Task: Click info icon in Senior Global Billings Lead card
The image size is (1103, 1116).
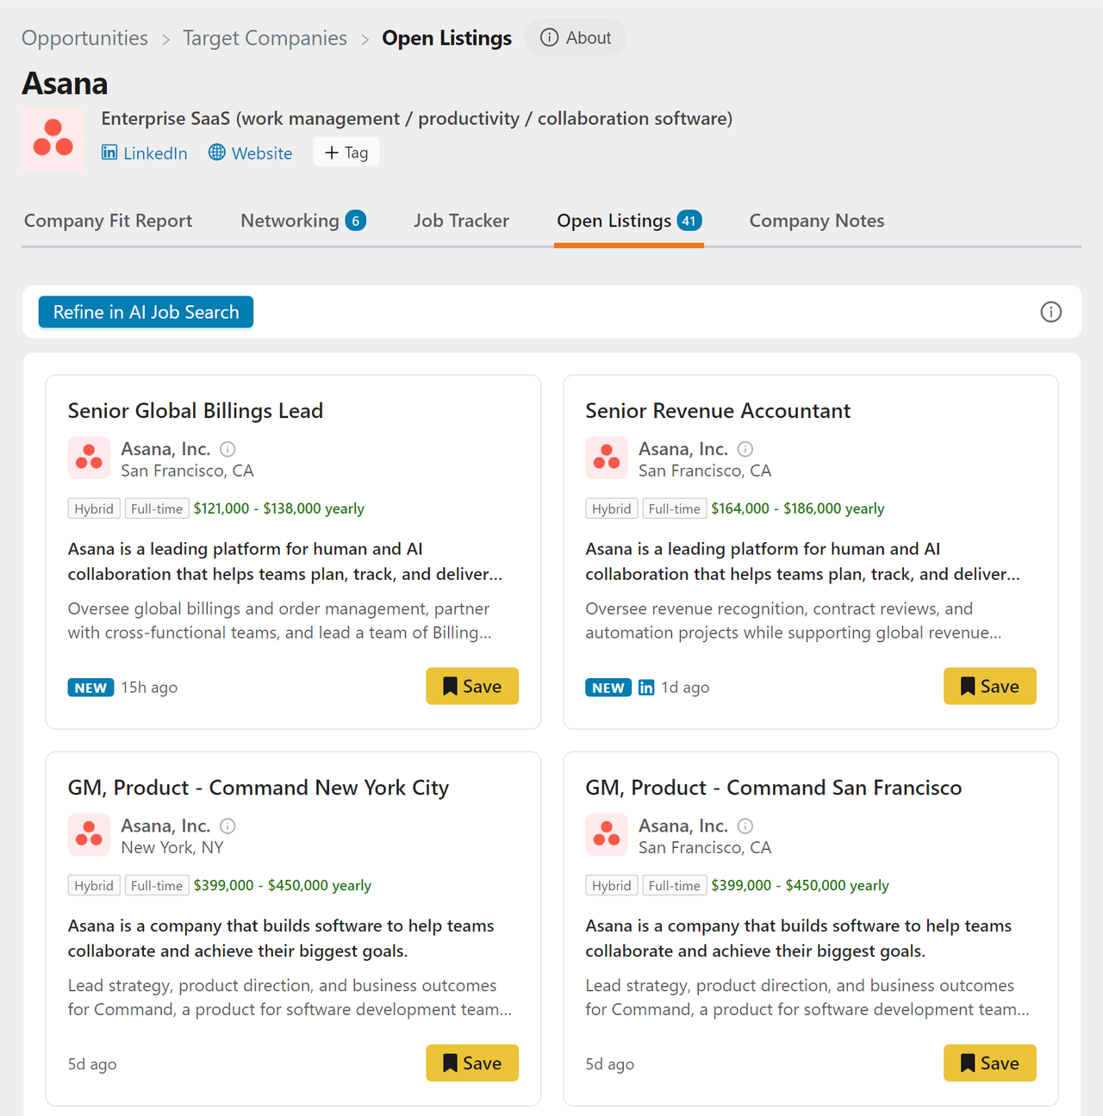Action: (x=227, y=449)
